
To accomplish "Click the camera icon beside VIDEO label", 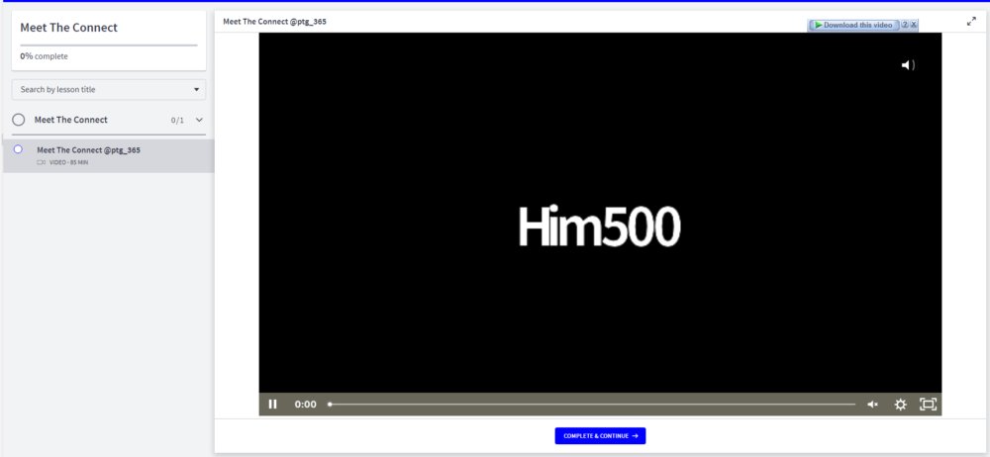I will (x=42, y=162).
